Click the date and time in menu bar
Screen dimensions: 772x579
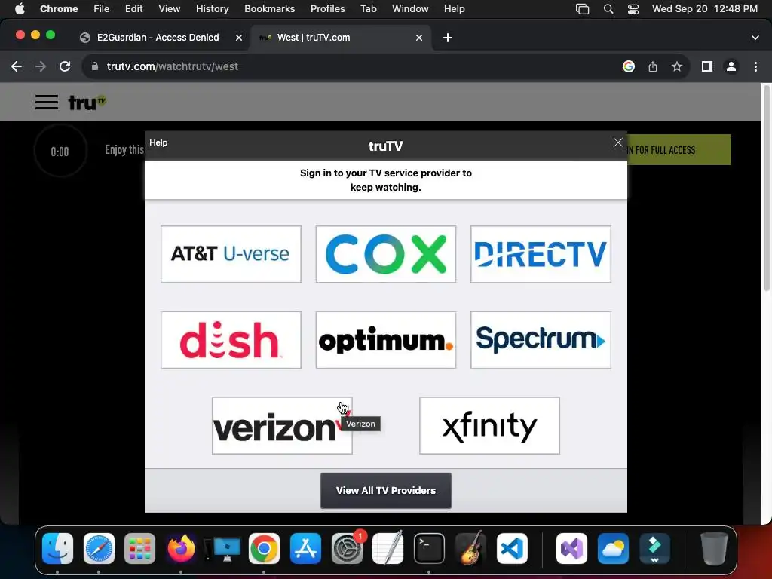705,9
